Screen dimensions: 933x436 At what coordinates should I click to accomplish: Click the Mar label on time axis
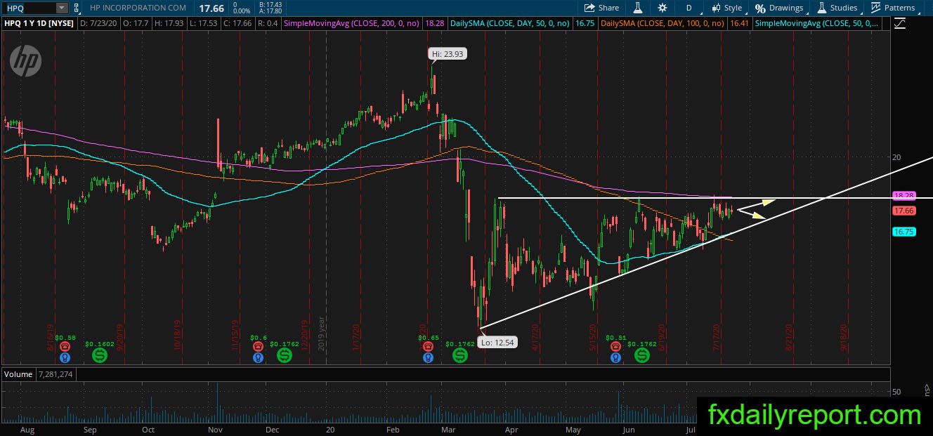pos(448,429)
